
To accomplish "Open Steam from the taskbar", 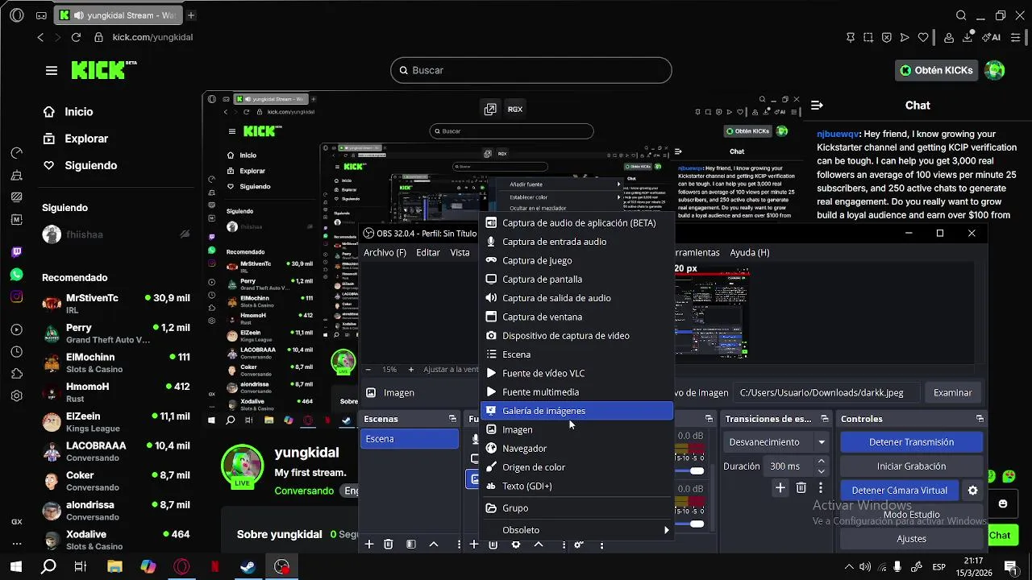I will coord(248,566).
